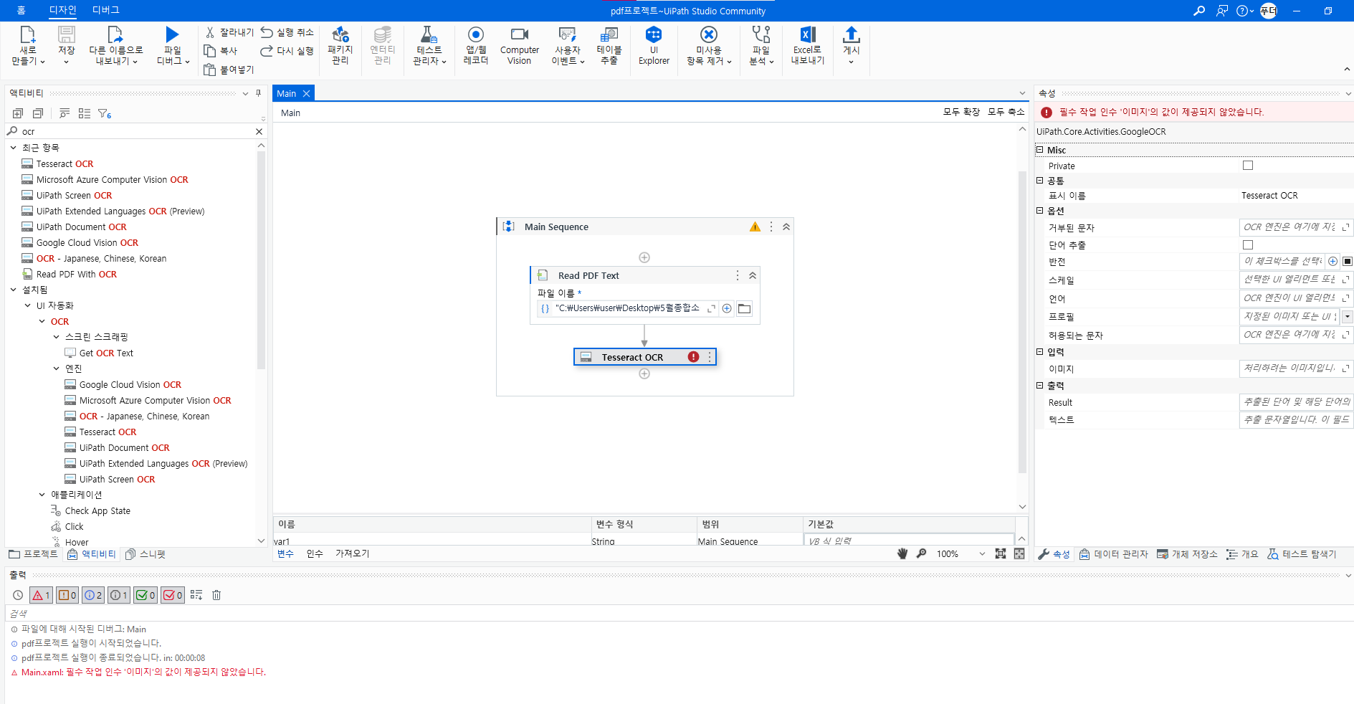The width and height of the screenshot is (1354, 704).
Task: Click the Main breadcrumb link
Action: click(x=290, y=113)
